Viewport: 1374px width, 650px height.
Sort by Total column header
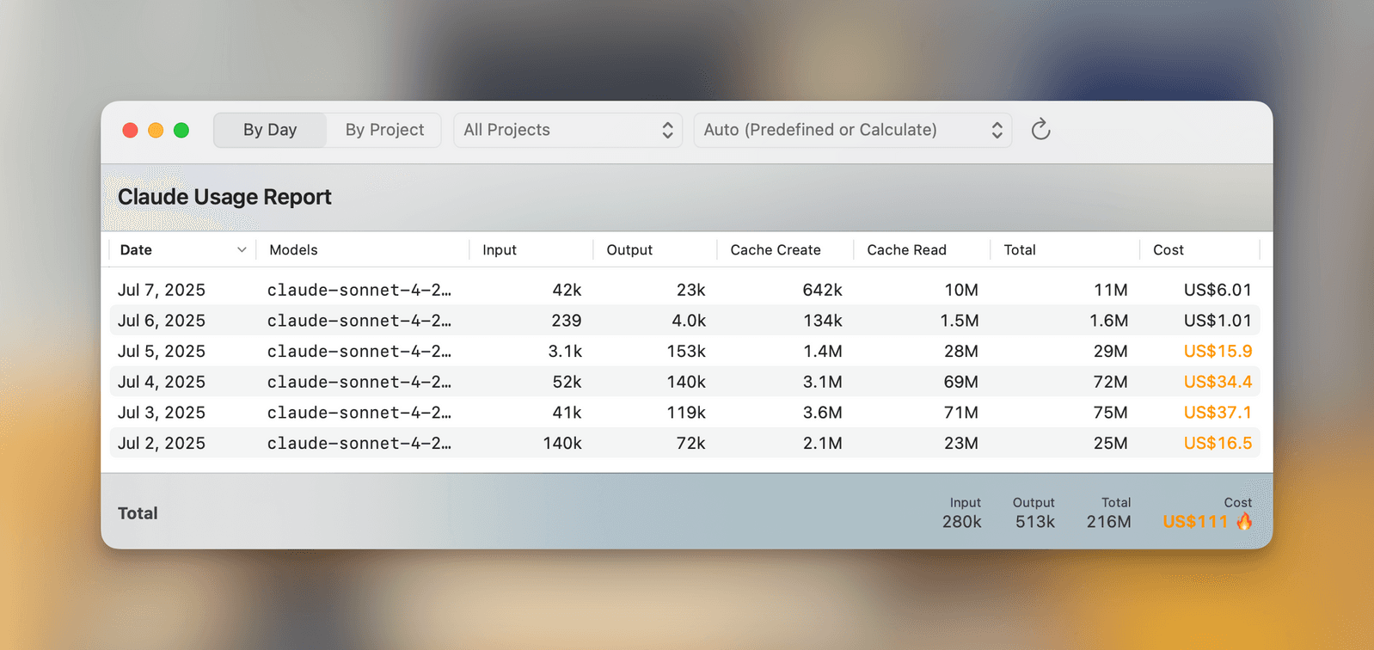[1020, 250]
